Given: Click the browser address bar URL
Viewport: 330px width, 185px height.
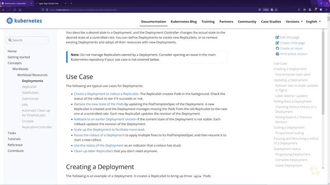Looking at the screenshot, I should 83,10.
